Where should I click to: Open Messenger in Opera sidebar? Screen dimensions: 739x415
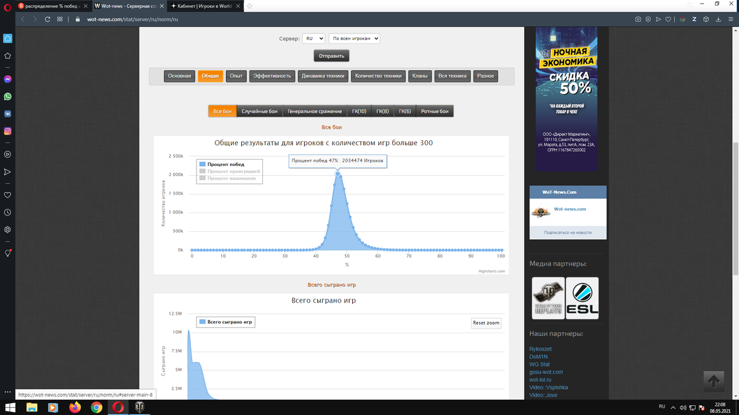pyautogui.click(x=7, y=79)
